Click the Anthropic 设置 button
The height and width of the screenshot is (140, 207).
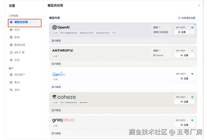pyautogui.click(x=185, y=55)
